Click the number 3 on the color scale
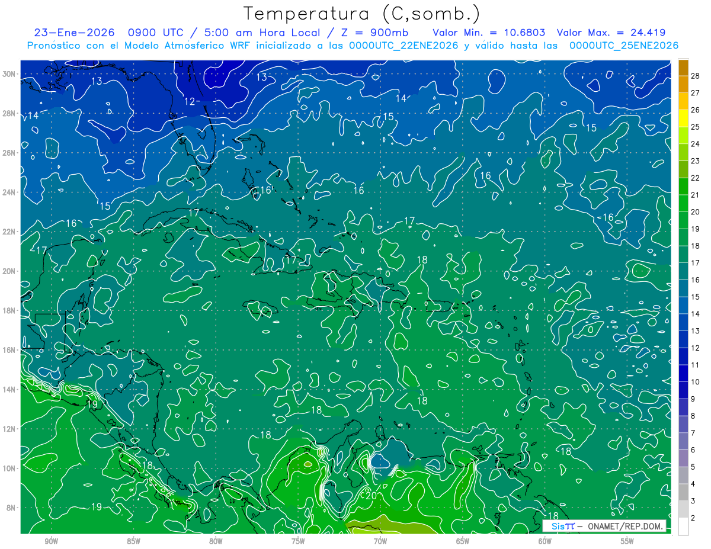Viewport: 711px width, 549px height. click(693, 501)
